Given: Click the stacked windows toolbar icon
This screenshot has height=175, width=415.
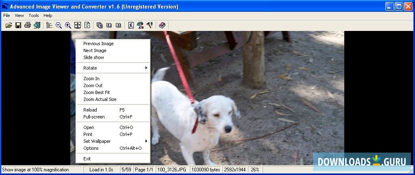Looking at the screenshot, I should [x=100, y=25].
